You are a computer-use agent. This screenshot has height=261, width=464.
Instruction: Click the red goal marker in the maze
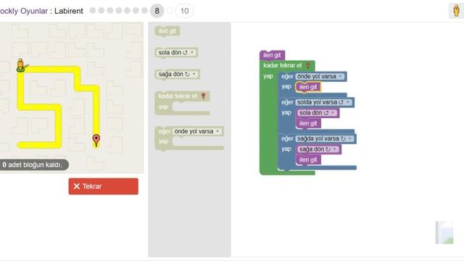[x=96, y=141]
